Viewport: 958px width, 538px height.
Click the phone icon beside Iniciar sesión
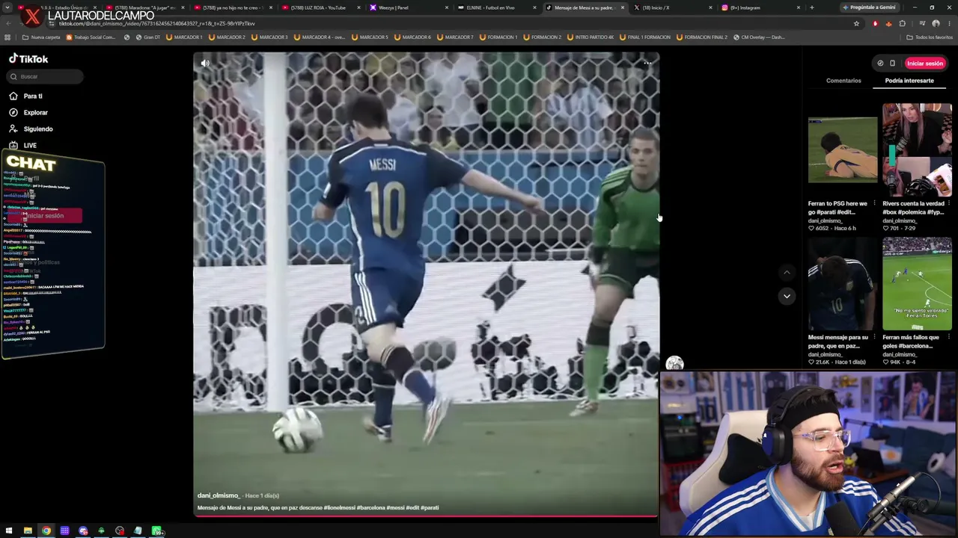892,64
